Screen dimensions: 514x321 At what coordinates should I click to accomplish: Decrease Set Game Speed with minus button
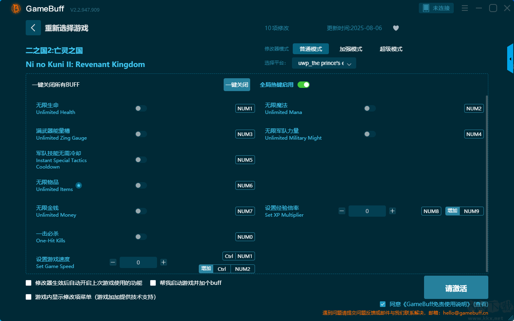(x=113, y=262)
